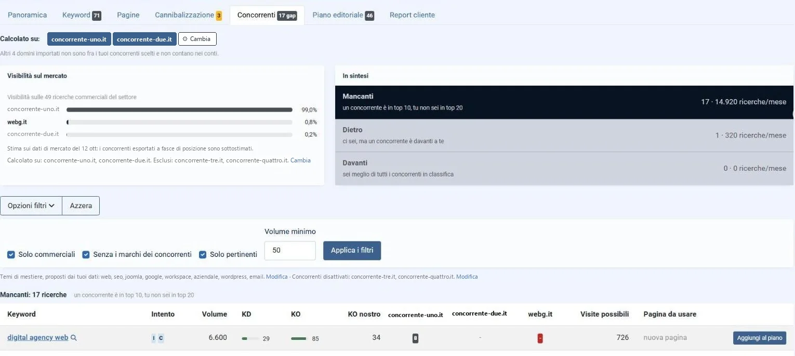Click the Applica i filtri button
The image size is (795, 356).
click(352, 250)
